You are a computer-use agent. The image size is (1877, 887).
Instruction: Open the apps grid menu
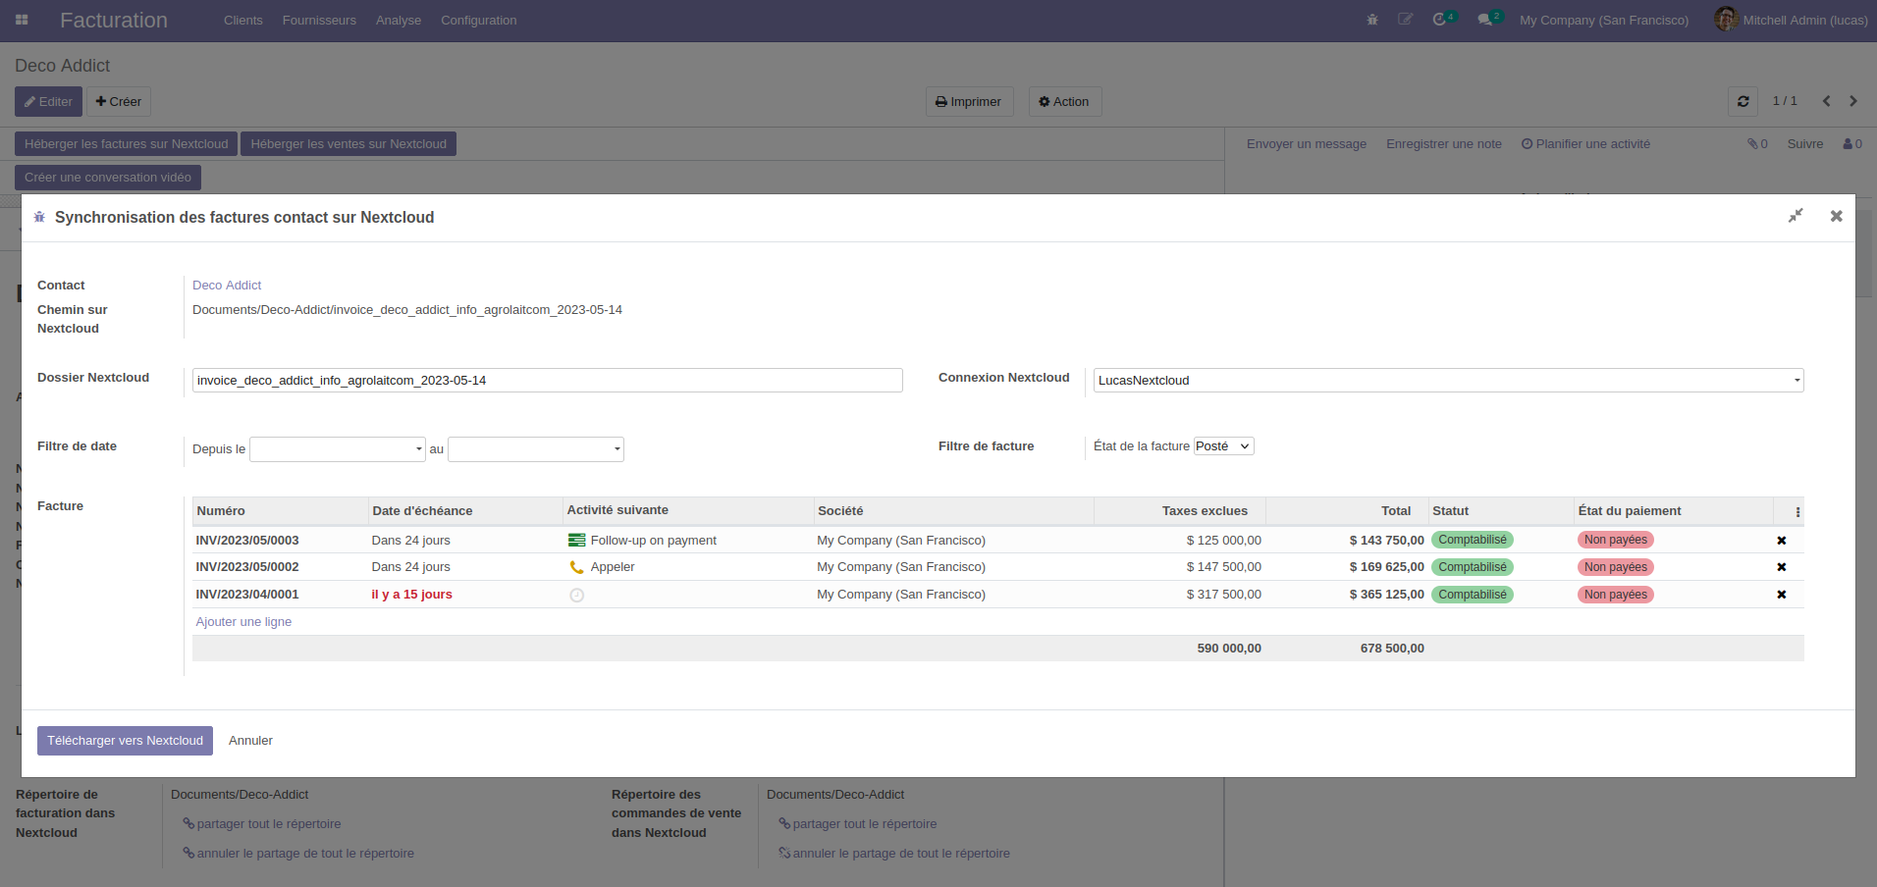pos(22,20)
